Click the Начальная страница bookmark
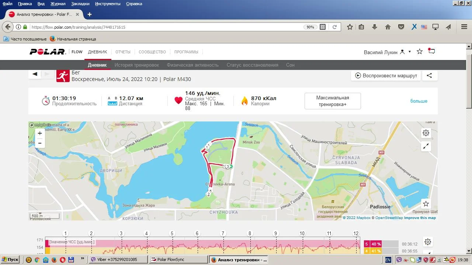Screen dimensions: 472x265 click(x=73, y=39)
